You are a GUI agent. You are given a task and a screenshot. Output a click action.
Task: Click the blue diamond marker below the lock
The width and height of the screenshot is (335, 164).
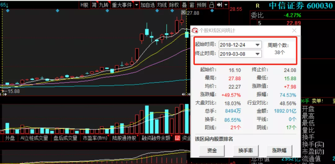point(212,11)
